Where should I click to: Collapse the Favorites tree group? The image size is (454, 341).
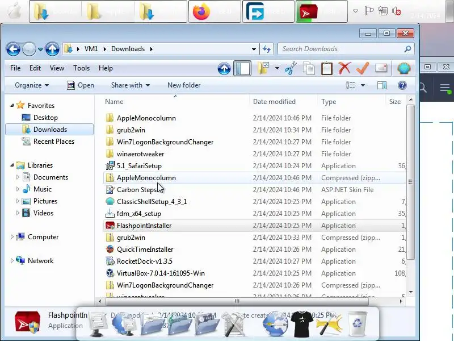[12, 106]
